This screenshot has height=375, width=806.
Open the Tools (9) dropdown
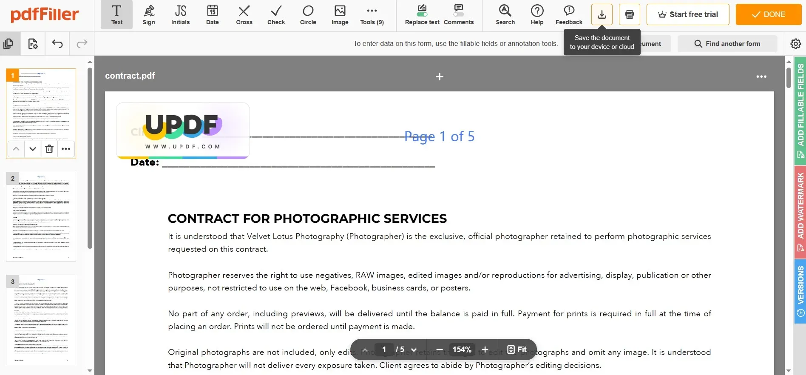click(372, 14)
